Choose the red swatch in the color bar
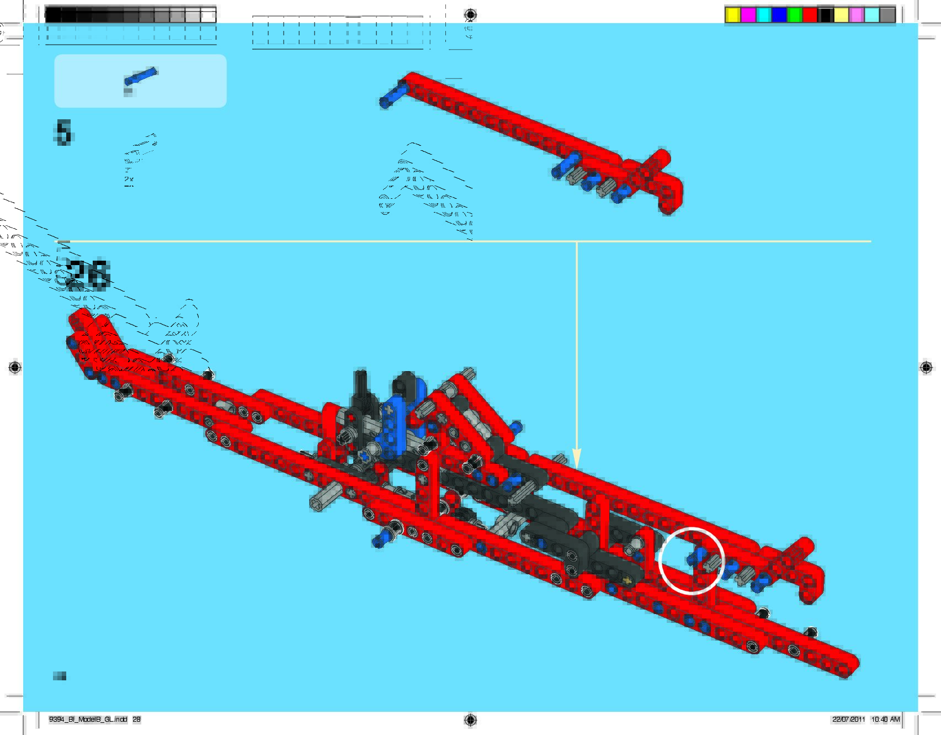The width and height of the screenshot is (941, 735). (x=810, y=15)
